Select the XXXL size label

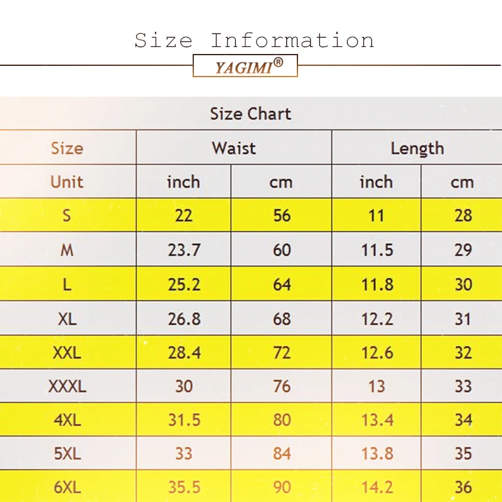coord(67,386)
